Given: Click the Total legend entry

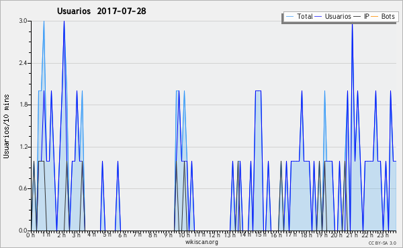Looking at the screenshot, I should pyautogui.click(x=304, y=16).
